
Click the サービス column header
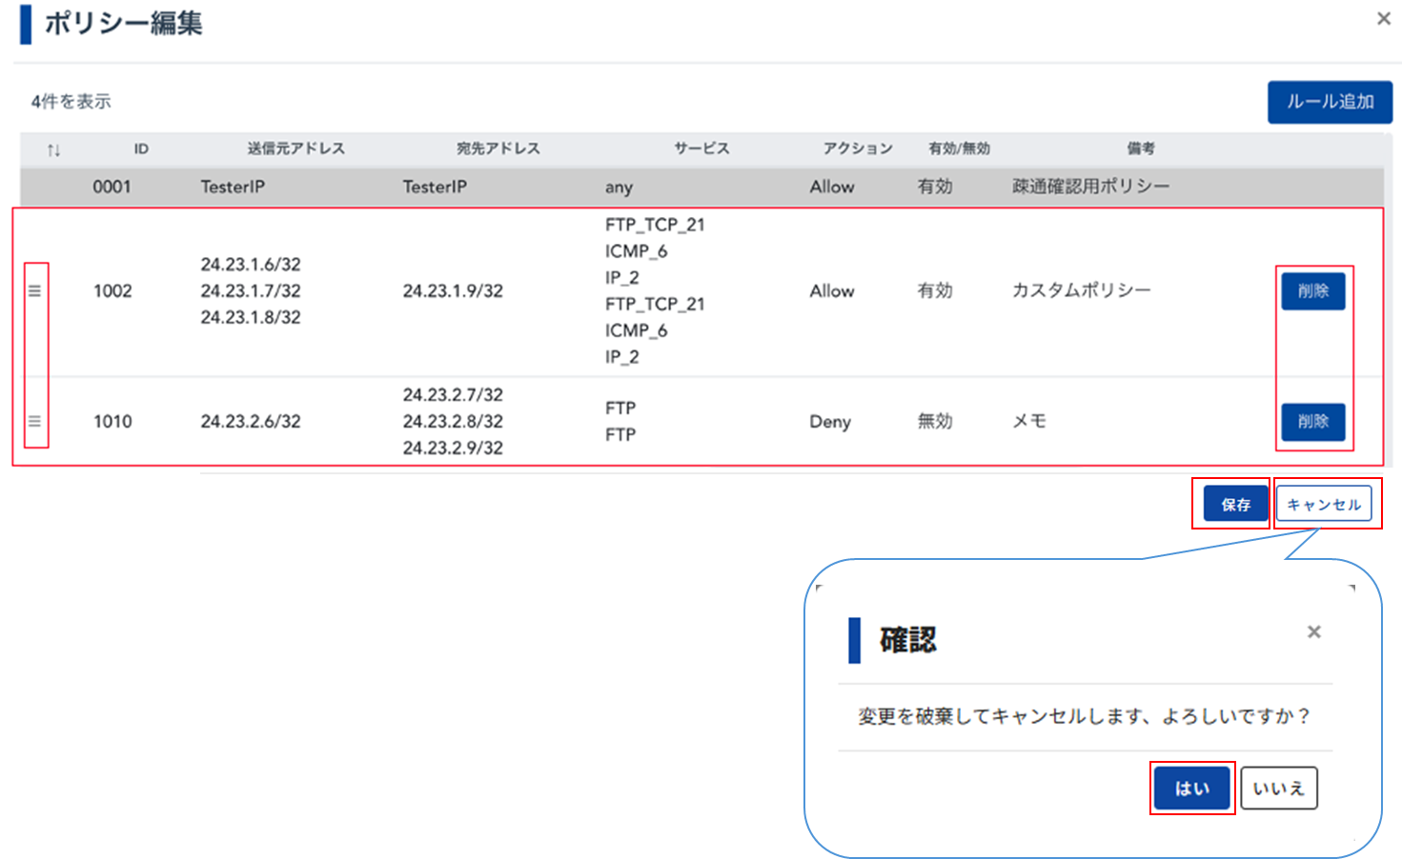click(701, 149)
